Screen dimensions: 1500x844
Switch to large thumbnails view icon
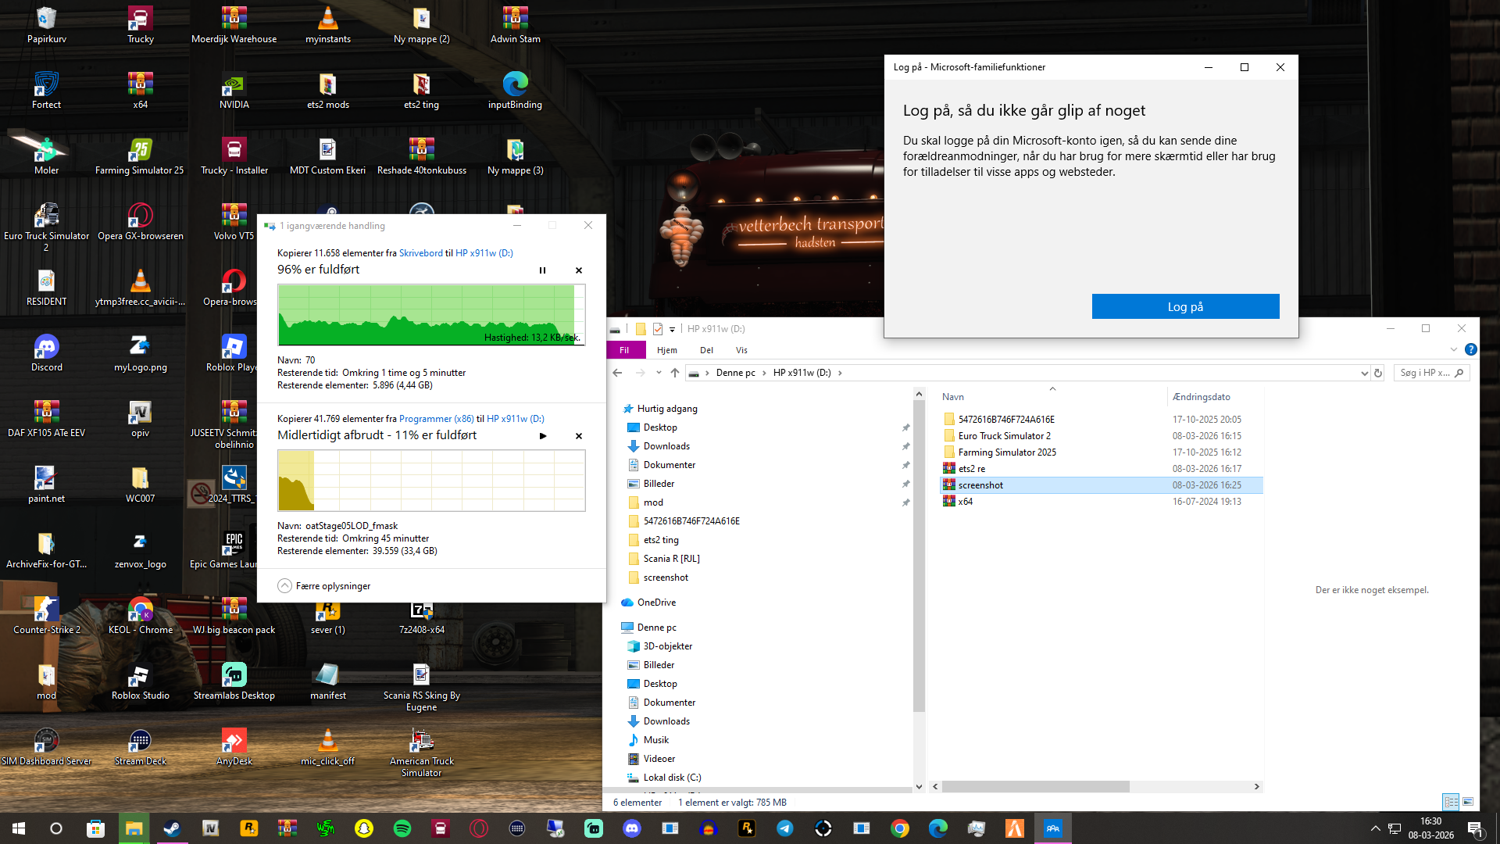coord(1468,802)
